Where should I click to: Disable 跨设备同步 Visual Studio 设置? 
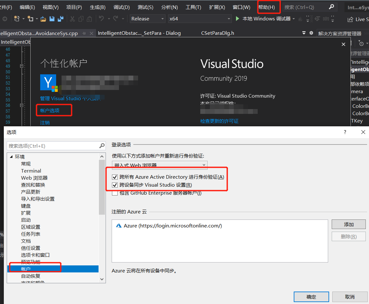pos(114,185)
